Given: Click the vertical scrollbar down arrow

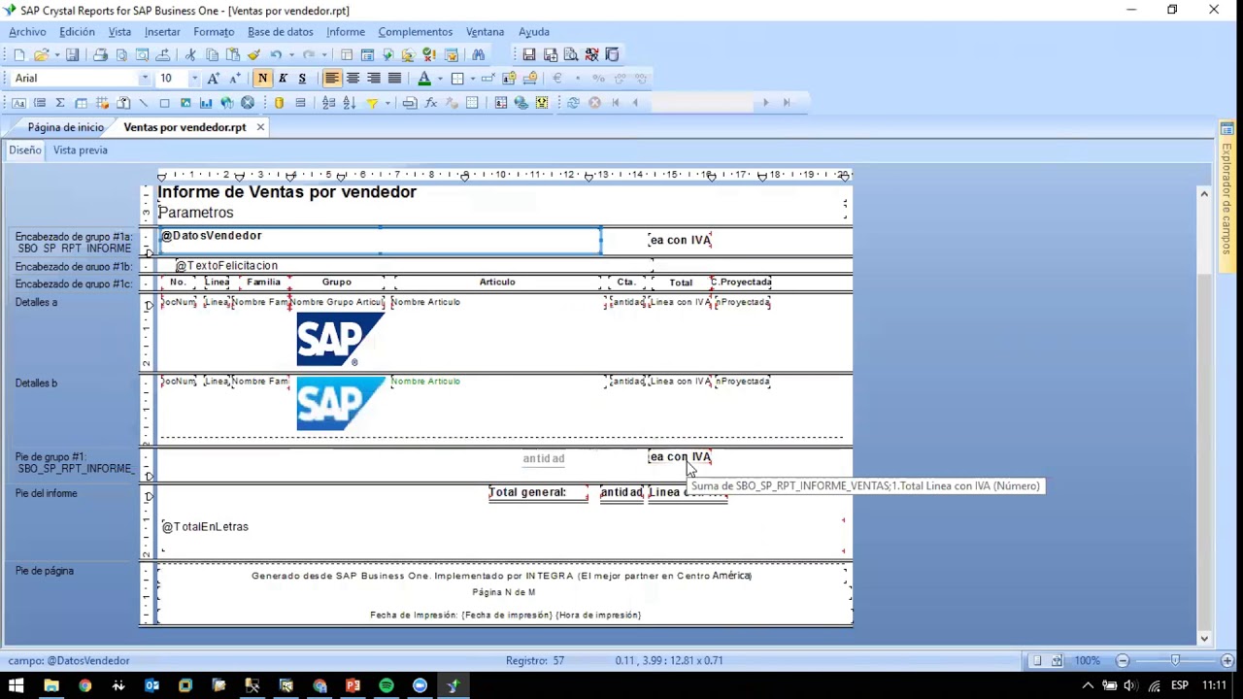Looking at the screenshot, I should [1204, 638].
